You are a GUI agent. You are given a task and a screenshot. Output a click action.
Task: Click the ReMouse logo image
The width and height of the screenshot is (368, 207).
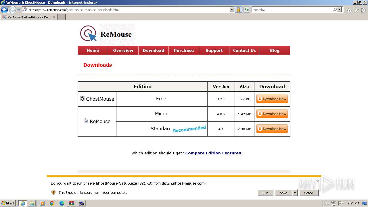[x=107, y=34]
